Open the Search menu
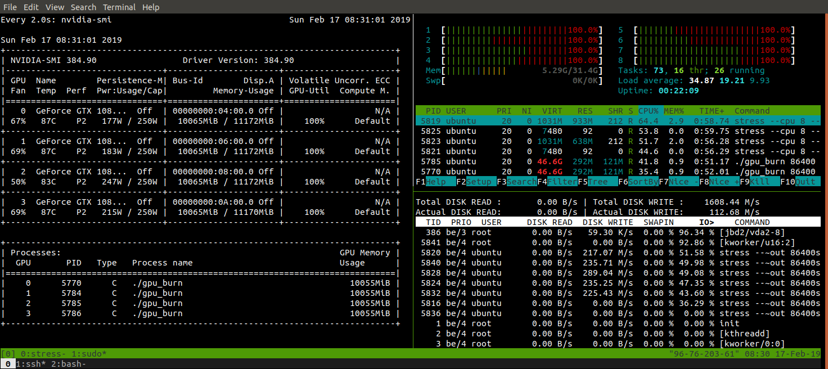Image resolution: width=828 pixels, height=369 pixels. (x=83, y=7)
